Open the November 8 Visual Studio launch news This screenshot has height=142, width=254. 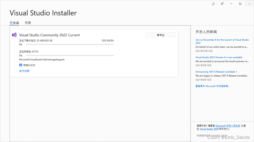[x=222, y=41]
